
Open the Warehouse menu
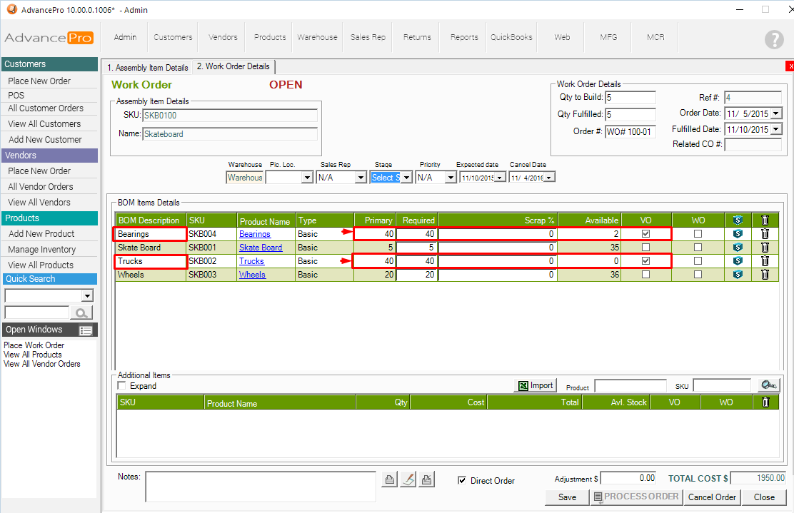click(317, 37)
